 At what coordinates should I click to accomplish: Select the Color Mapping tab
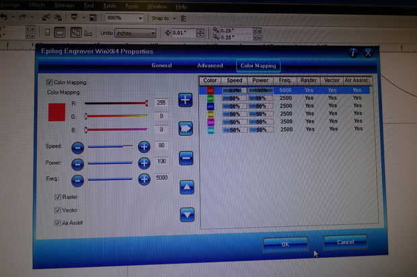click(258, 66)
